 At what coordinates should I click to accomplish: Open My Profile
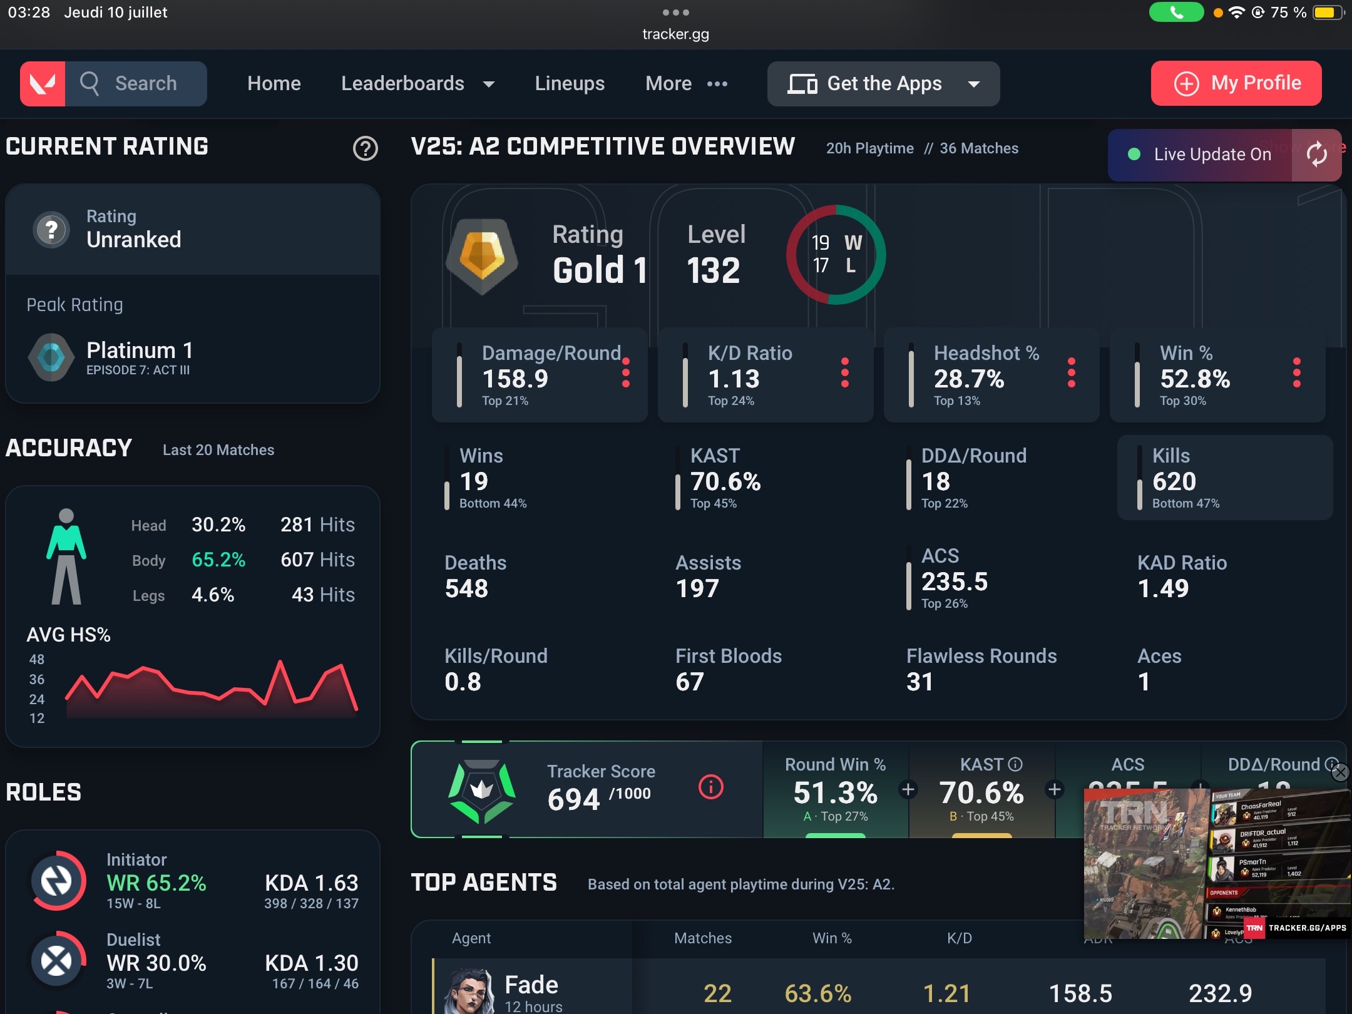[x=1236, y=83]
